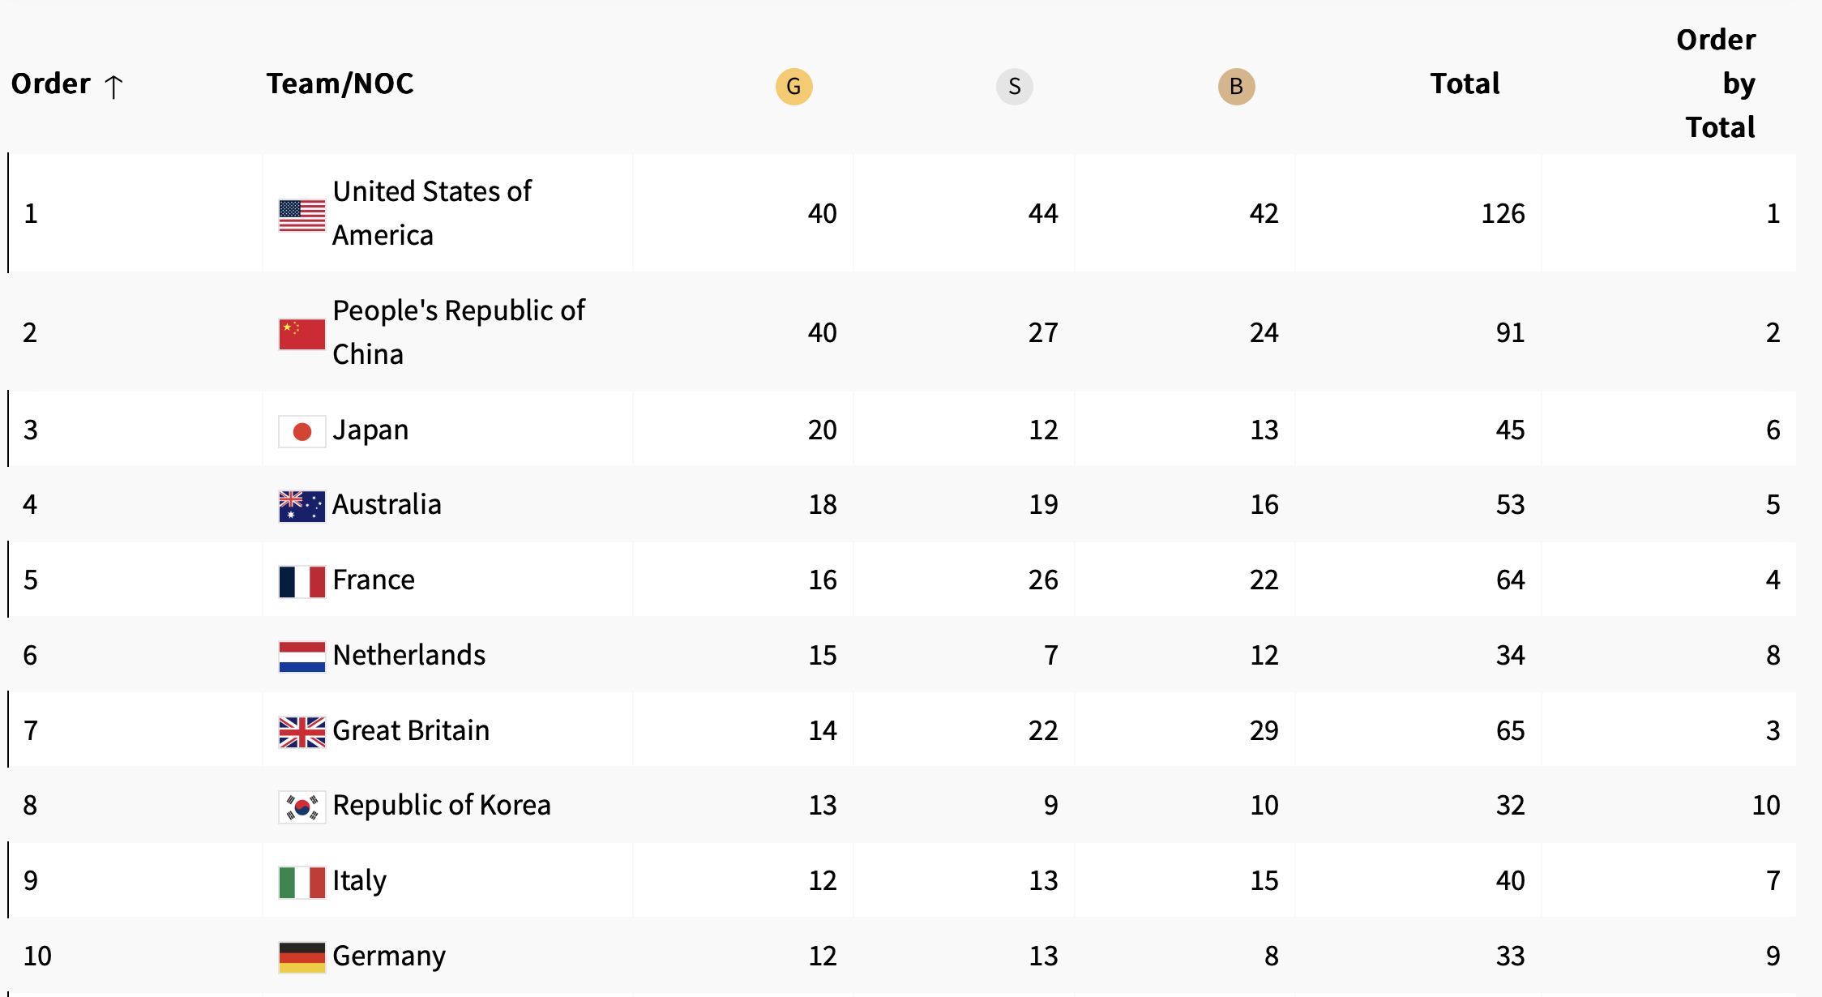Click the China flag icon
The image size is (1822, 997).
302,334
